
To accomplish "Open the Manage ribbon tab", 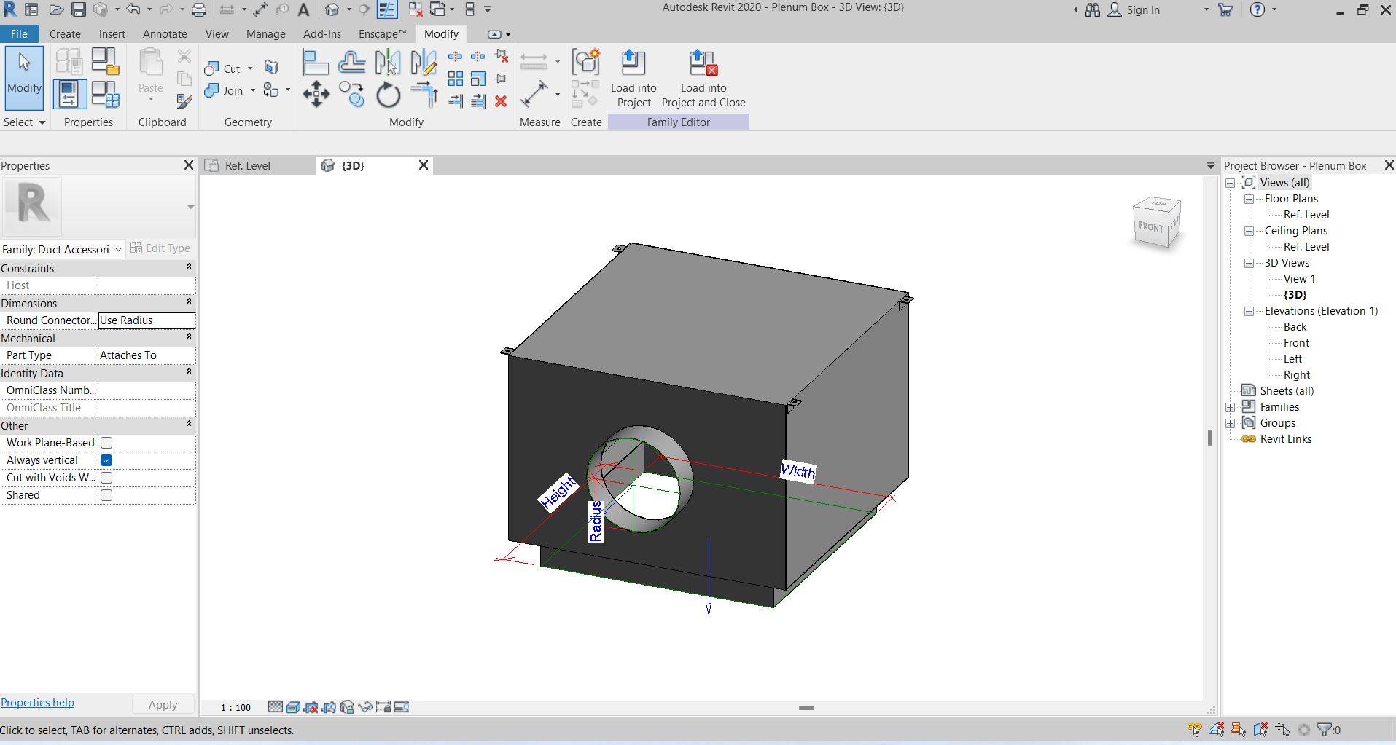I will [x=266, y=34].
